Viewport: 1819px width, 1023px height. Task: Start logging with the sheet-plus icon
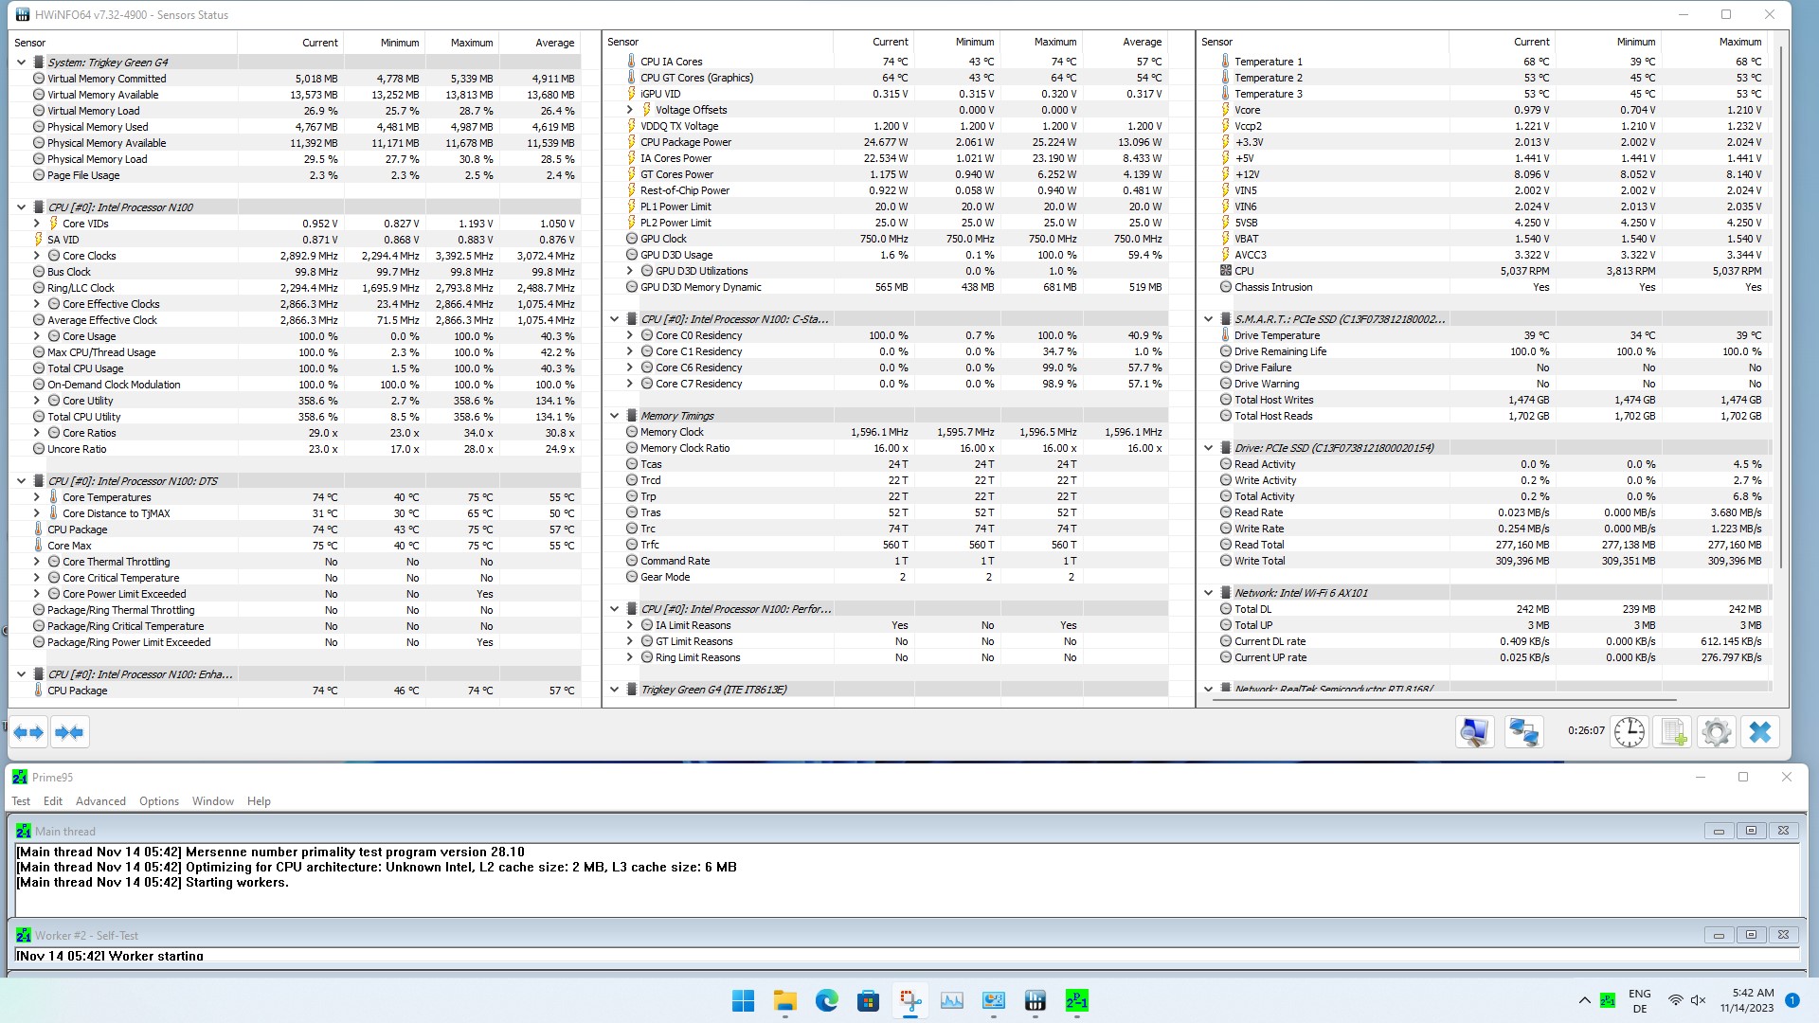(x=1673, y=732)
